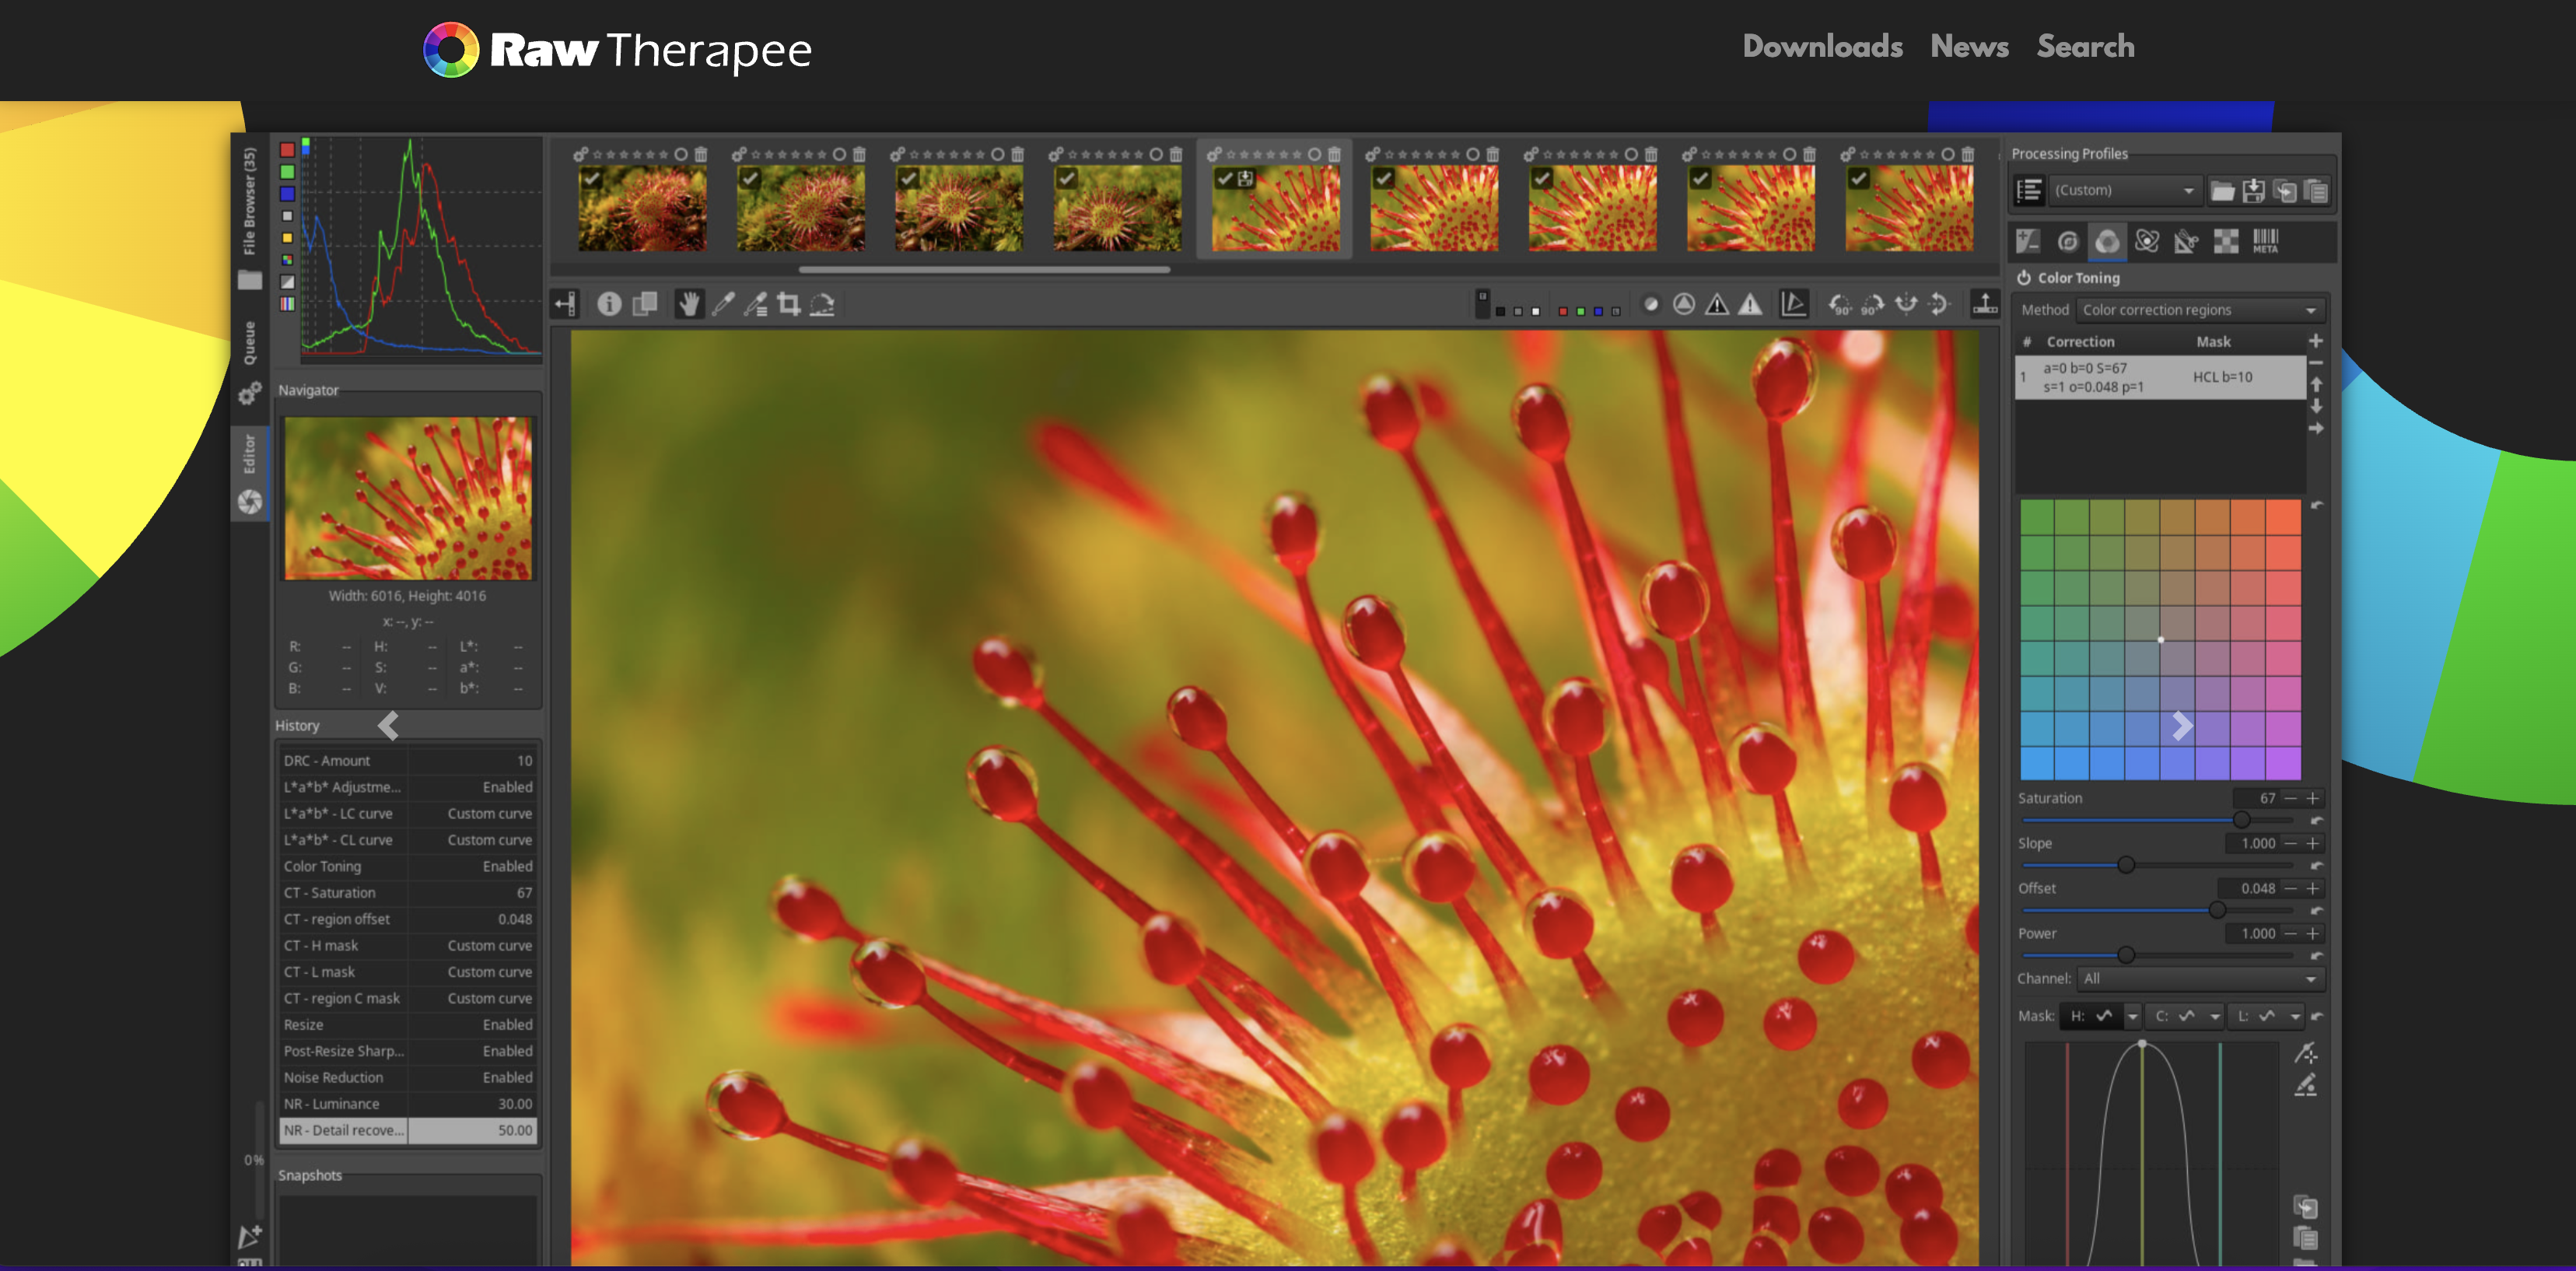
Task: Click the Saturation slider handle
Action: coord(2242,819)
